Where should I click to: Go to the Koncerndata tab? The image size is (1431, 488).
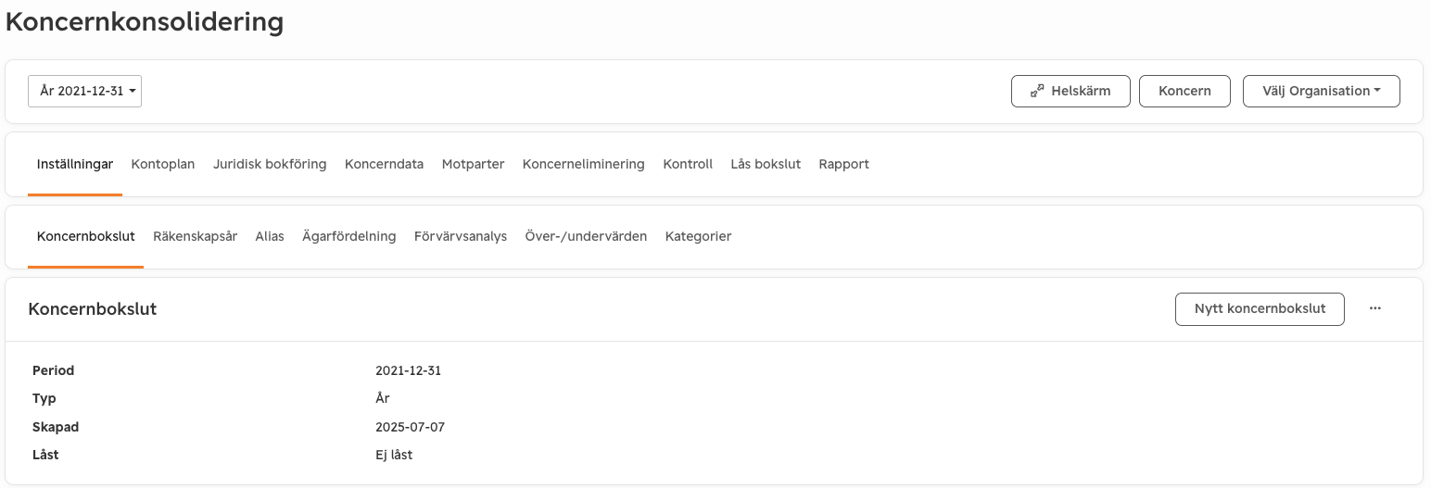pyautogui.click(x=384, y=164)
